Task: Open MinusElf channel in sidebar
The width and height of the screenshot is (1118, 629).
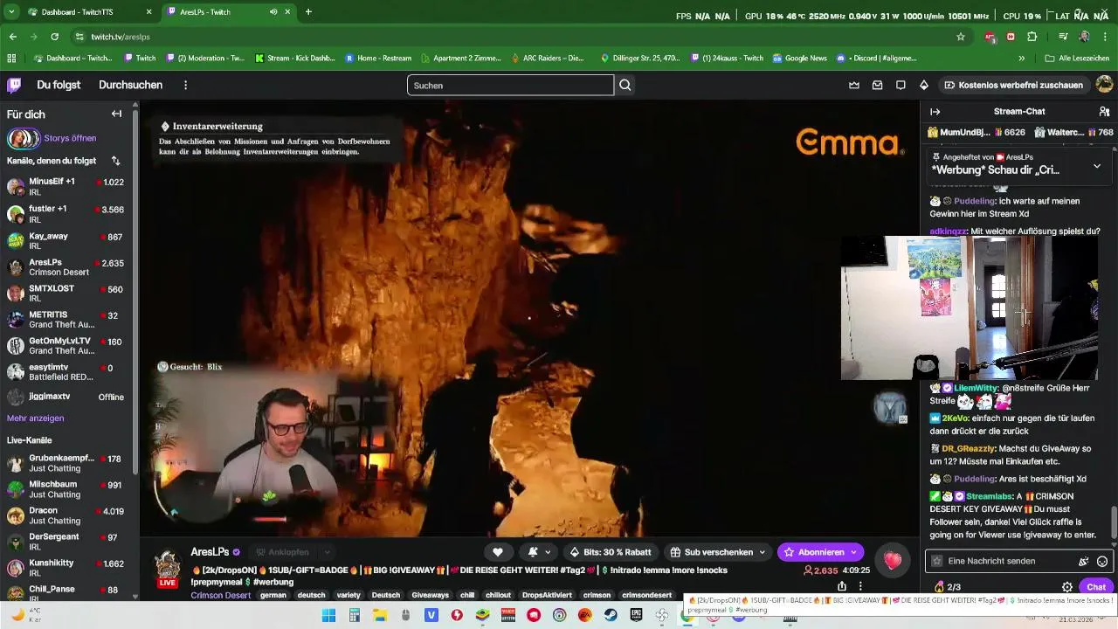Action: (x=67, y=187)
